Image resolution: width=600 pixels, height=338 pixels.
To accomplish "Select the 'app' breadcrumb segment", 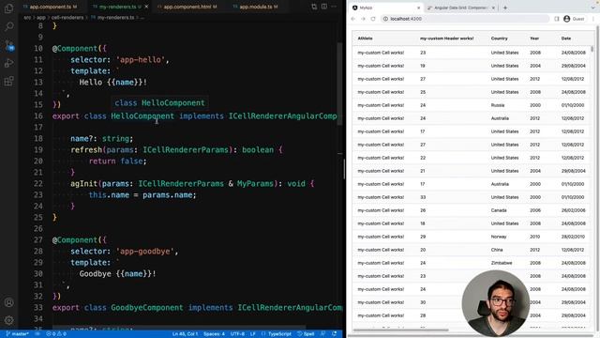I will click(x=40, y=17).
